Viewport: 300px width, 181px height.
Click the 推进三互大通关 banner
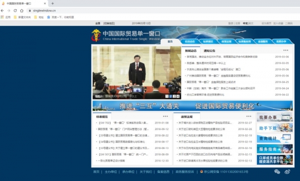pyautogui.click(x=192, y=106)
